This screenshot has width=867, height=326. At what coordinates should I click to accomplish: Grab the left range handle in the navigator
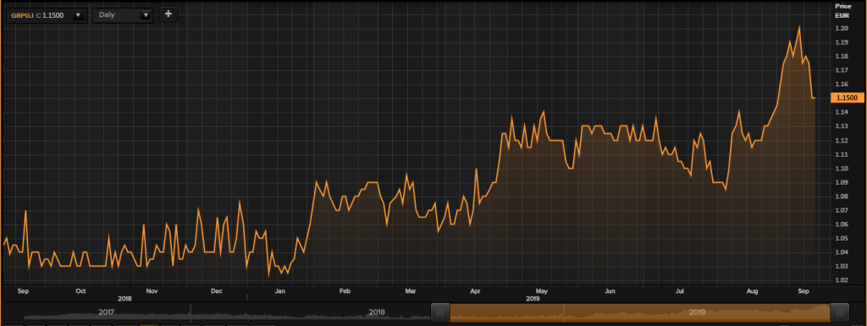click(x=440, y=312)
